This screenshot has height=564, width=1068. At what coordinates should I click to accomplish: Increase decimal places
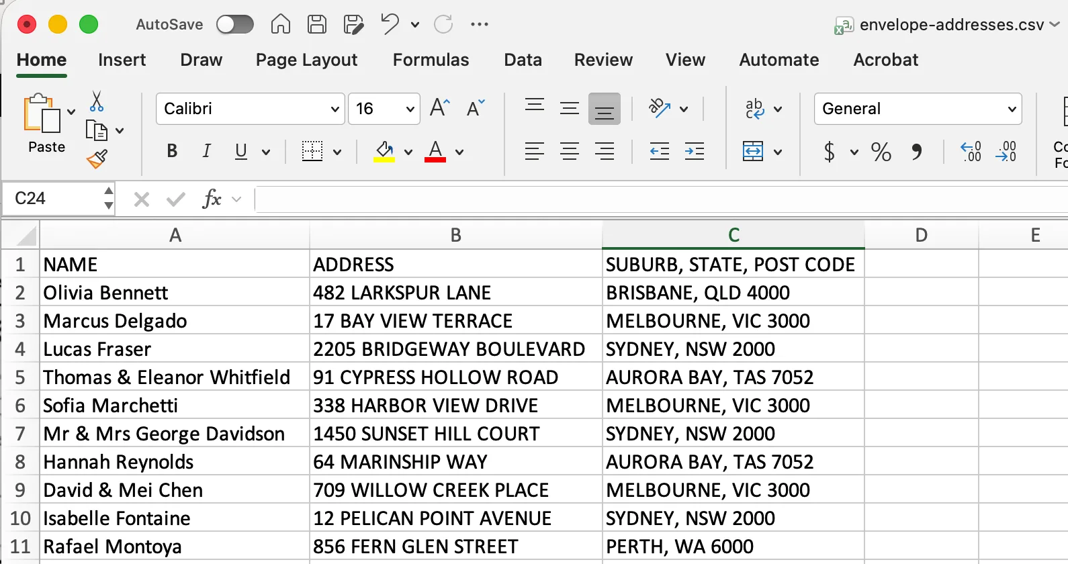pyautogui.click(x=971, y=151)
